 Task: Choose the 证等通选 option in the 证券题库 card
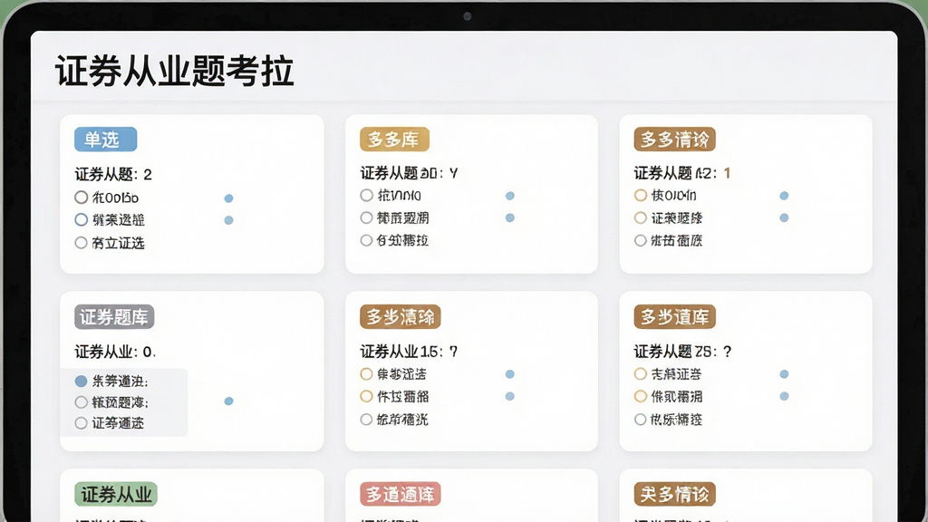81,423
